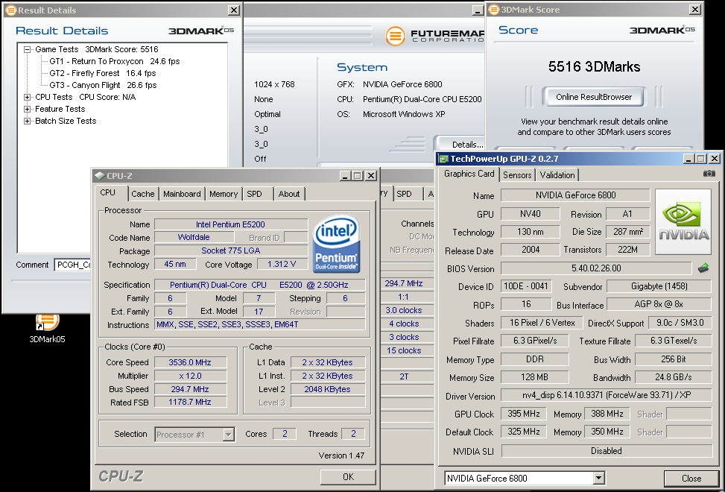Image resolution: width=725 pixels, height=492 pixels.
Task: Click the Bus Interface AGP 8x @ 8x field
Action: (659, 304)
